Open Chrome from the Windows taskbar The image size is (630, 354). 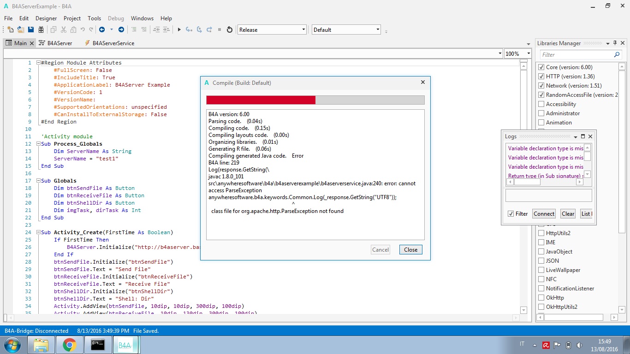(70, 345)
